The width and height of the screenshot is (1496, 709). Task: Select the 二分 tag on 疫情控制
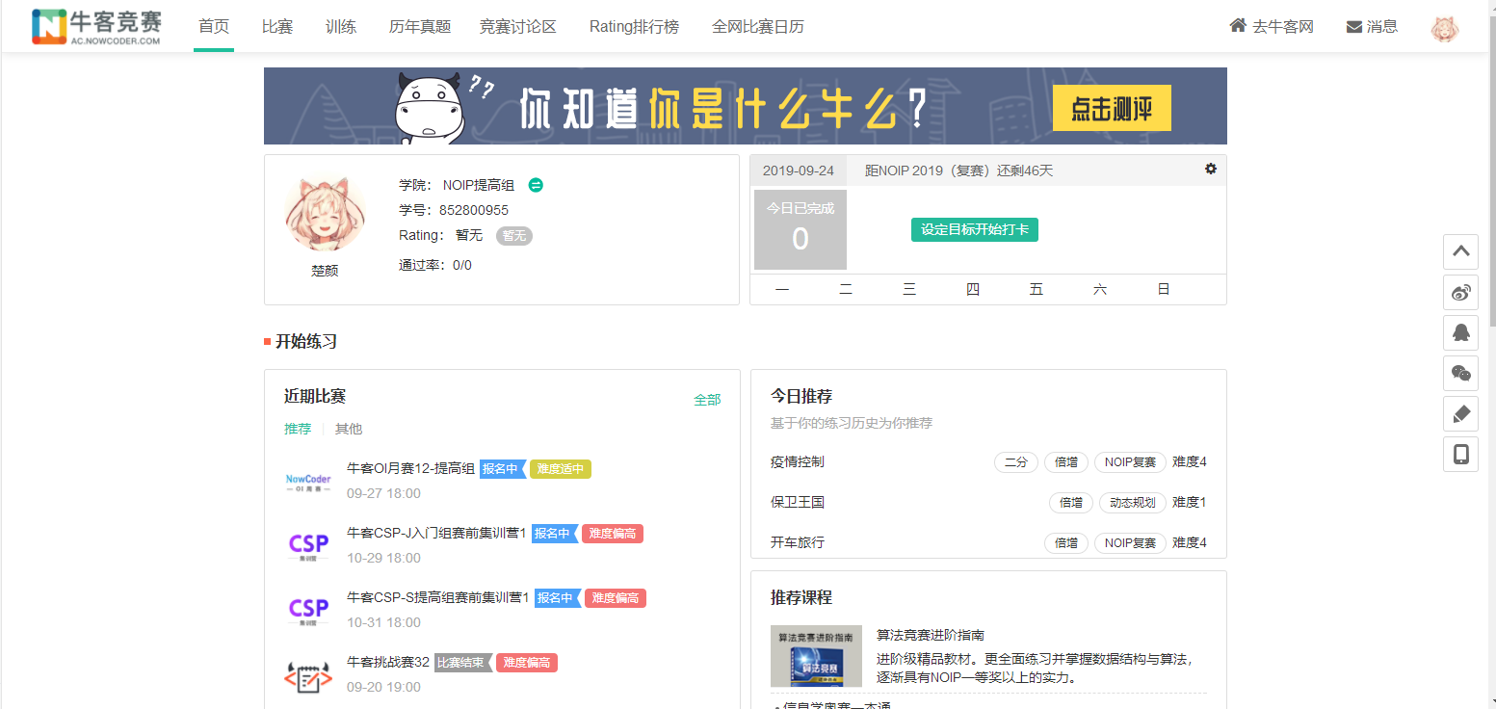pos(1015,461)
